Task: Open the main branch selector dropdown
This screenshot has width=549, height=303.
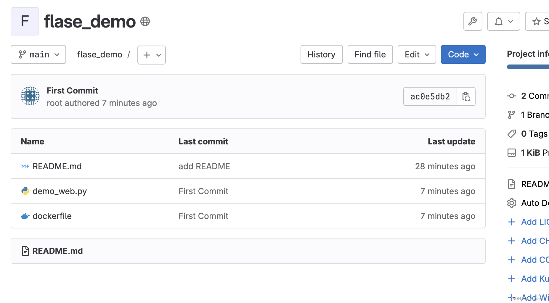Action: tap(38, 54)
